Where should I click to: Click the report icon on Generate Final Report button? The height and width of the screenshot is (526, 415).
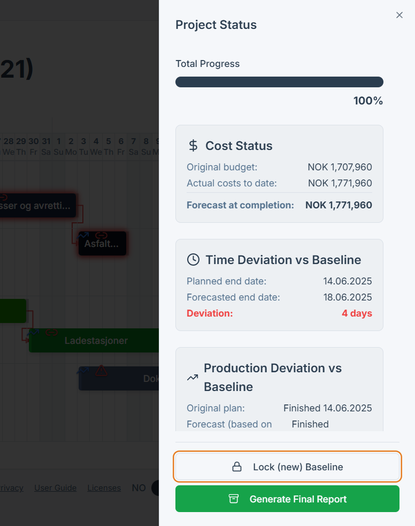pos(234,498)
